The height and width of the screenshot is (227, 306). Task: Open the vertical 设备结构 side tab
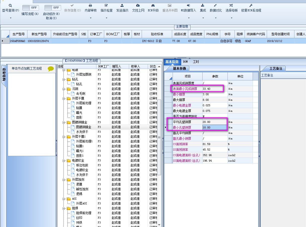(4, 75)
